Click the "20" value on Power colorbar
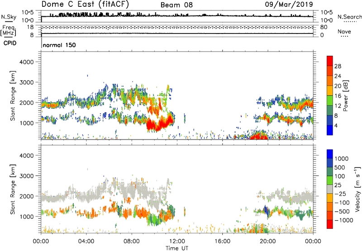 [x=338, y=86]
